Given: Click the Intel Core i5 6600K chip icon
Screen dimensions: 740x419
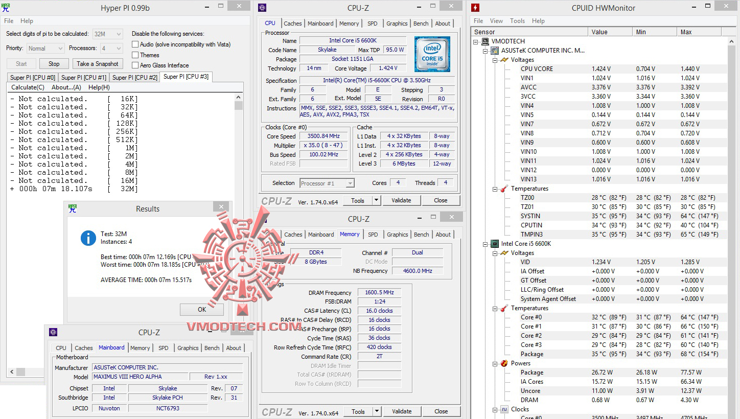Looking at the screenshot, I should click(x=495, y=244).
